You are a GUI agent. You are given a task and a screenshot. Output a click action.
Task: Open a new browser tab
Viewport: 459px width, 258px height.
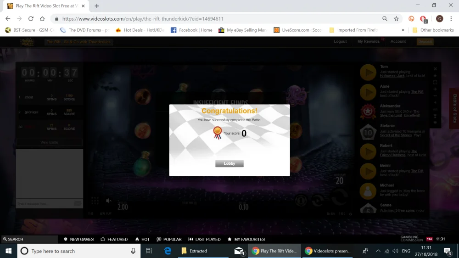click(x=97, y=6)
